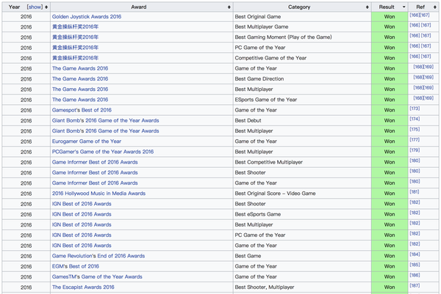Open Game Revolution's End of 2016 Awards
Screen dimensions: 441x294
tap(98, 256)
